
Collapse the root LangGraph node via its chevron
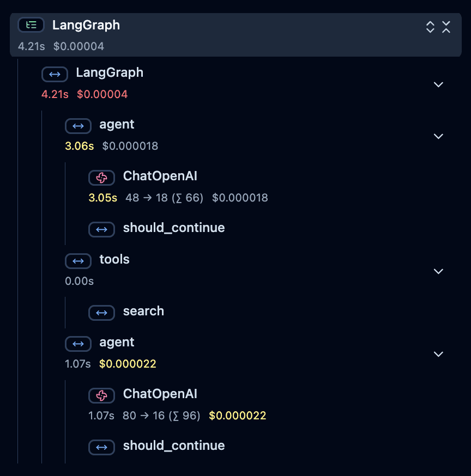pyautogui.click(x=438, y=84)
